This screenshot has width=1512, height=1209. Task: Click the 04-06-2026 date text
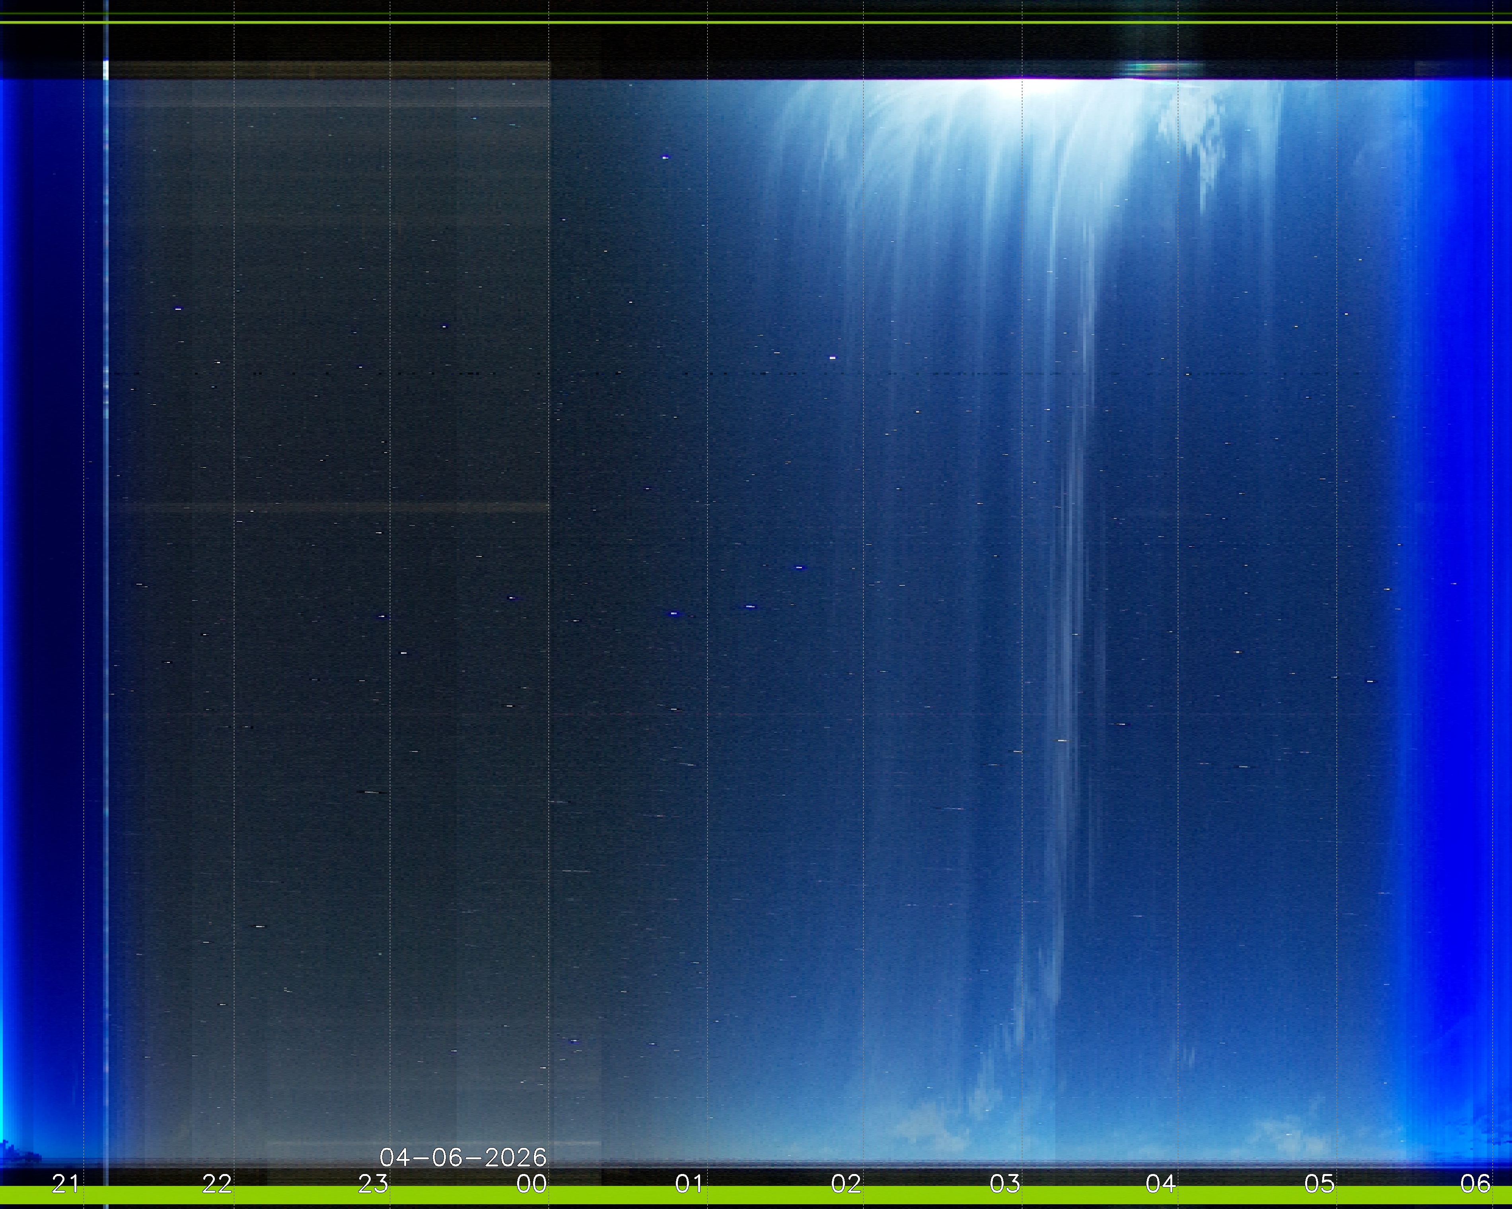463,1157
